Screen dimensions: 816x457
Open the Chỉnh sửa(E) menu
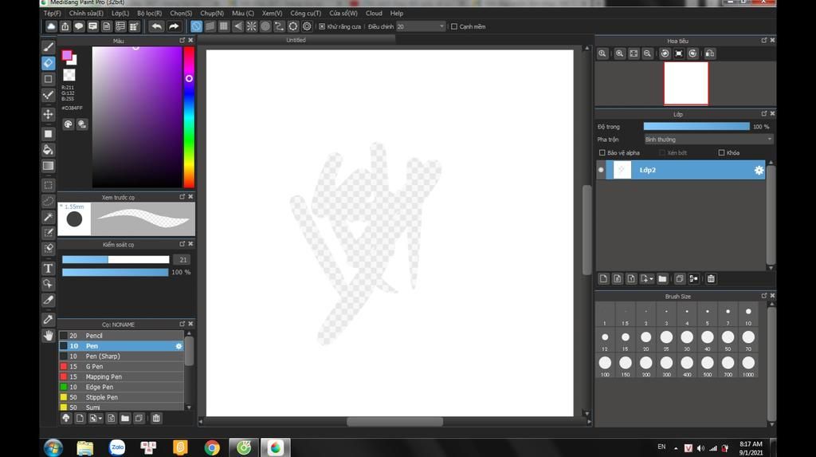86,13
